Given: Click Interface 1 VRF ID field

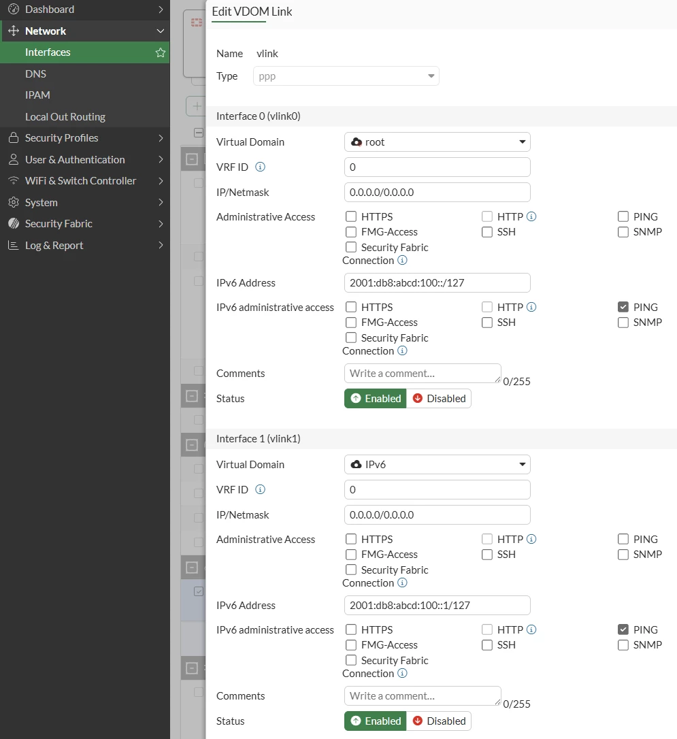Looking at the screenshot, I should 437,489.
